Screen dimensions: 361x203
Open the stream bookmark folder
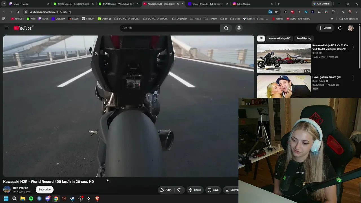(196, 19)
